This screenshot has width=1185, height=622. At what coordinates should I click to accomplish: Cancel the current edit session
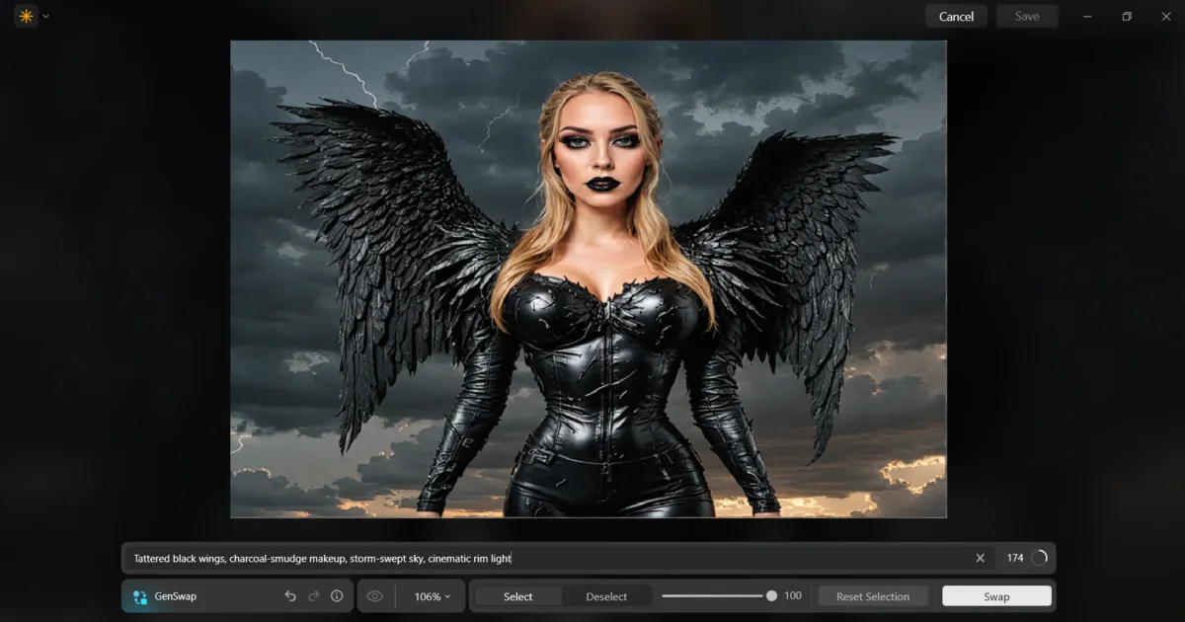pyautogui.click(x=956, y=15)
